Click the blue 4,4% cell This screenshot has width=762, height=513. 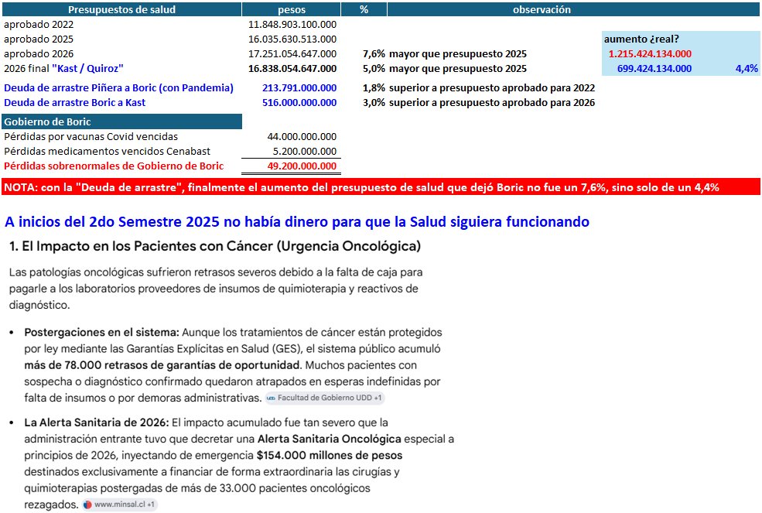(x=747, y=68)
